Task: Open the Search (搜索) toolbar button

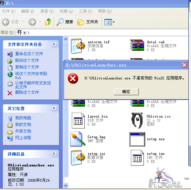Action: [x=65, y=22]
